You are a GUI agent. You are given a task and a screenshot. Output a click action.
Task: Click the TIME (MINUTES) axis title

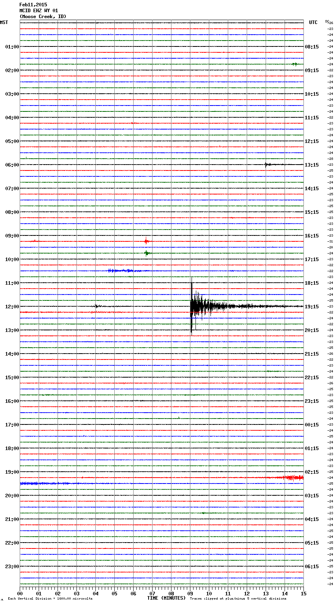pyautogui.click(x=166, y=598)
